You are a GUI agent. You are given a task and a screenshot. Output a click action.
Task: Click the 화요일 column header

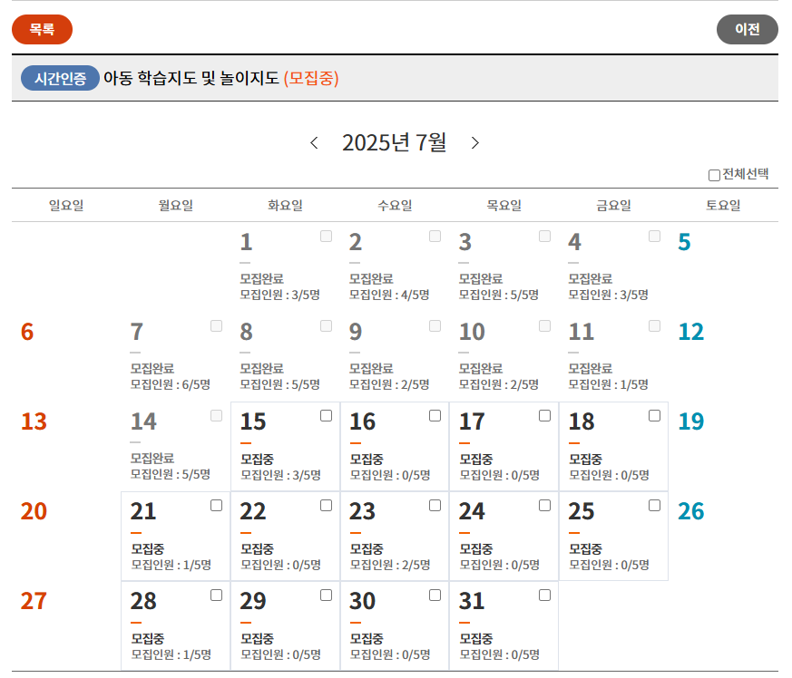[286, 206]
